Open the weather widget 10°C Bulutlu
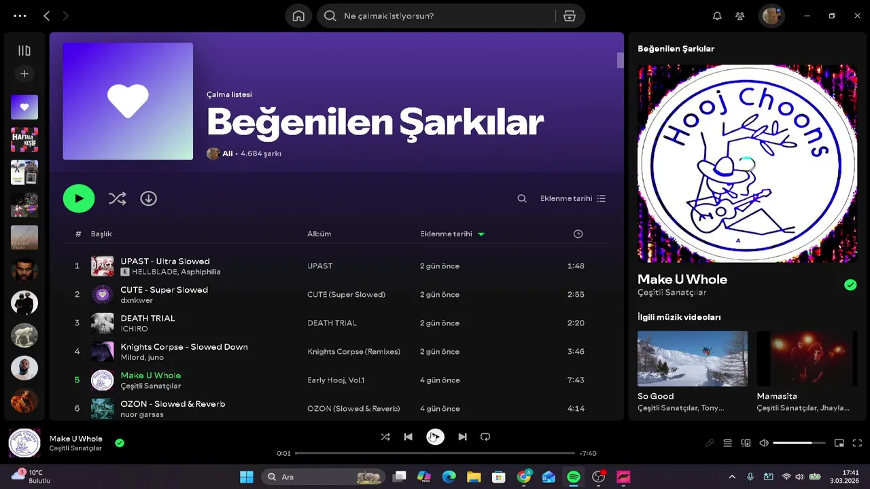 [31, 476]
